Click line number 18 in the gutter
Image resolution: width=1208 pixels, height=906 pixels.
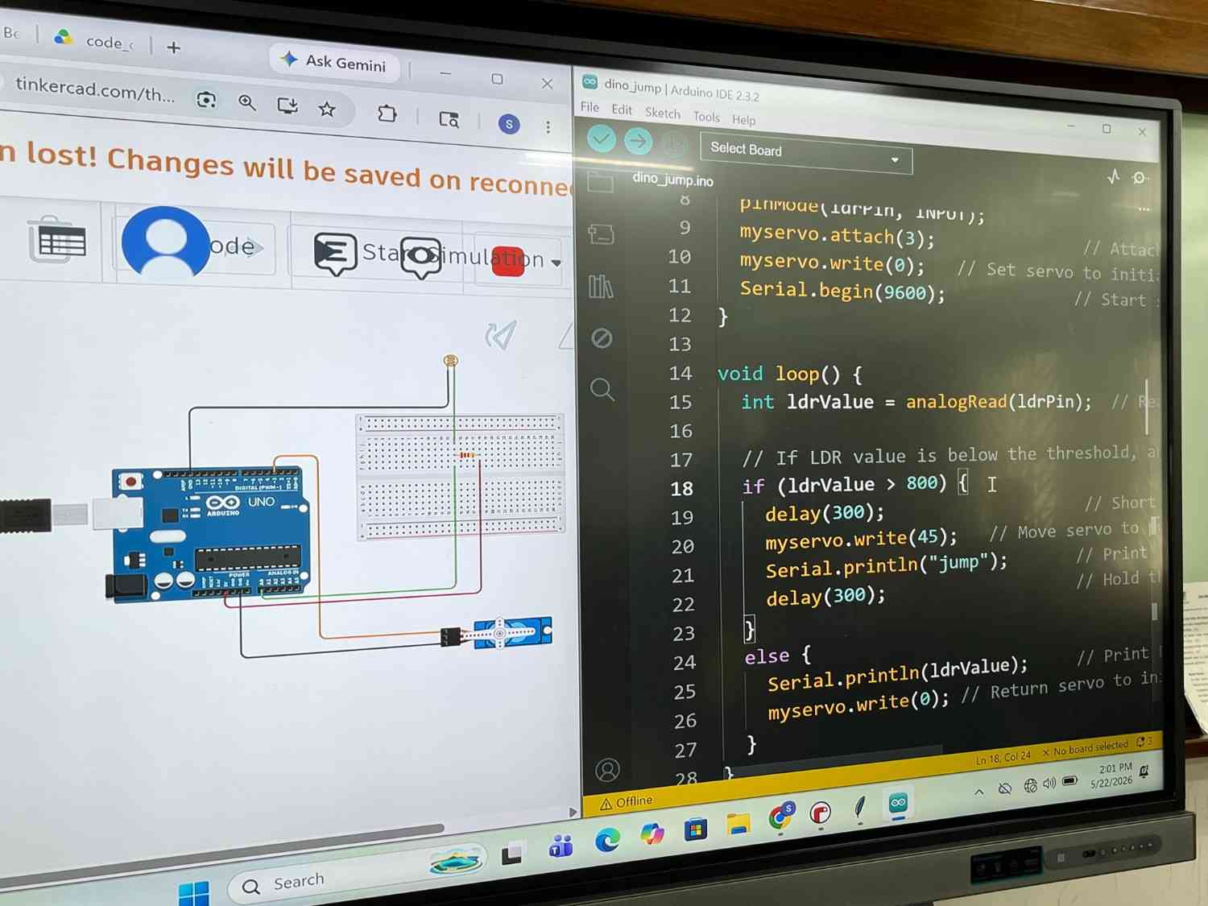point(681,489)
